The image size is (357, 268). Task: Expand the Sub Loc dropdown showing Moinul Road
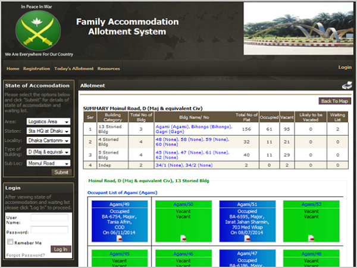point(48,163)
